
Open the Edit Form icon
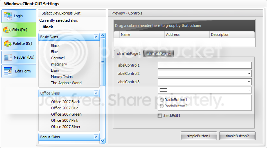click(8, 71)
